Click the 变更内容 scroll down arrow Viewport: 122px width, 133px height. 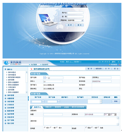[x=101, y=103]
